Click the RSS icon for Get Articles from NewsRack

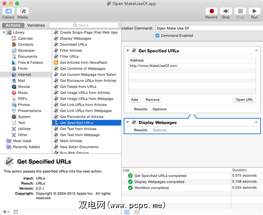(56, 62)
